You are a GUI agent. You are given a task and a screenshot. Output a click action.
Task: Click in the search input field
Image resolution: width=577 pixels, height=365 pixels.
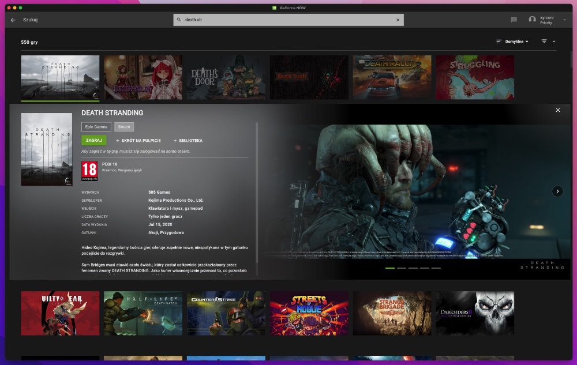pos(288,20)
